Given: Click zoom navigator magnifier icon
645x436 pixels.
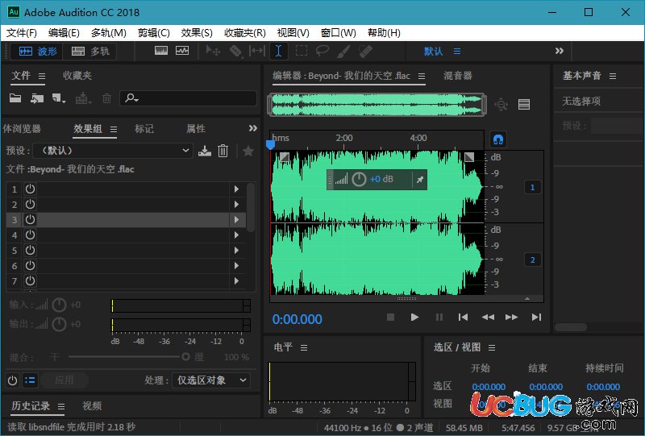Looking at the screenshot, I should coord(501,105).
